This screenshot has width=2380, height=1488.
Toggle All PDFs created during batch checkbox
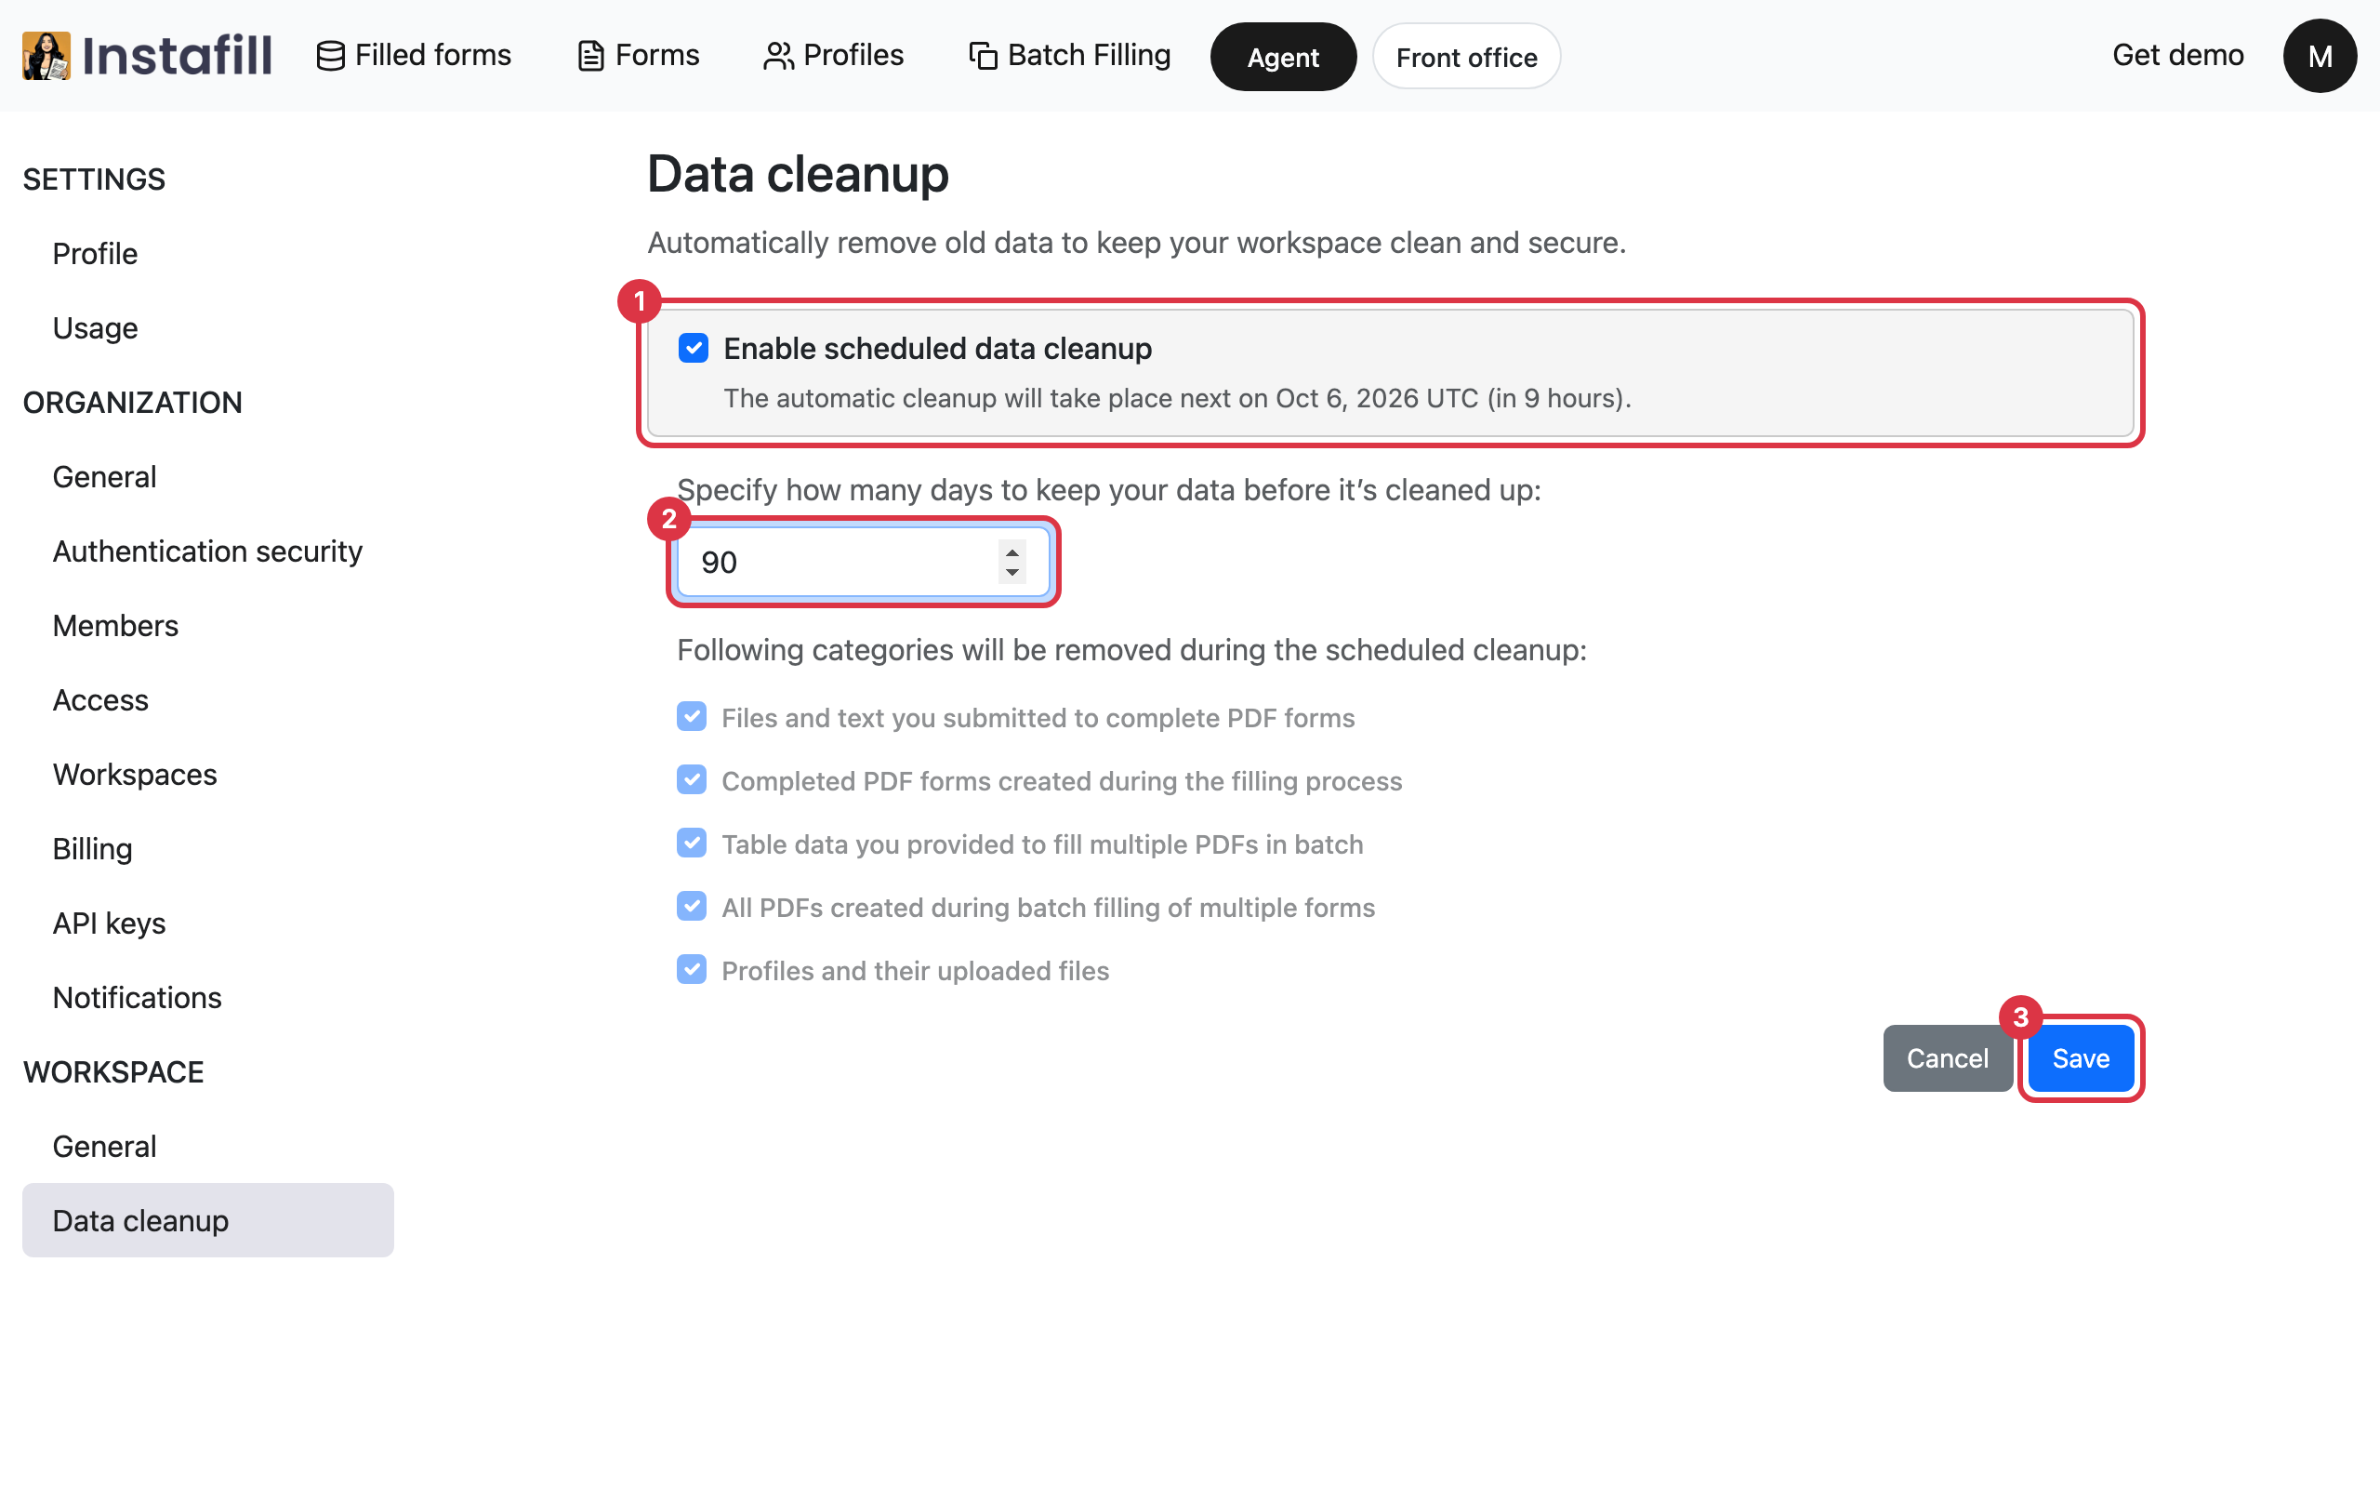coord(692,906)
